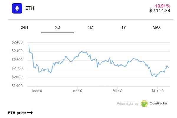Screen dimensions: 177x118
Task: Select the 7D time range tab
Action: point(58,27)
